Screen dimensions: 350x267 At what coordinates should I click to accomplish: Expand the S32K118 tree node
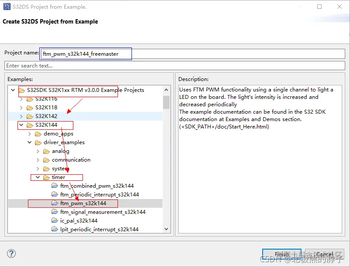21,108
